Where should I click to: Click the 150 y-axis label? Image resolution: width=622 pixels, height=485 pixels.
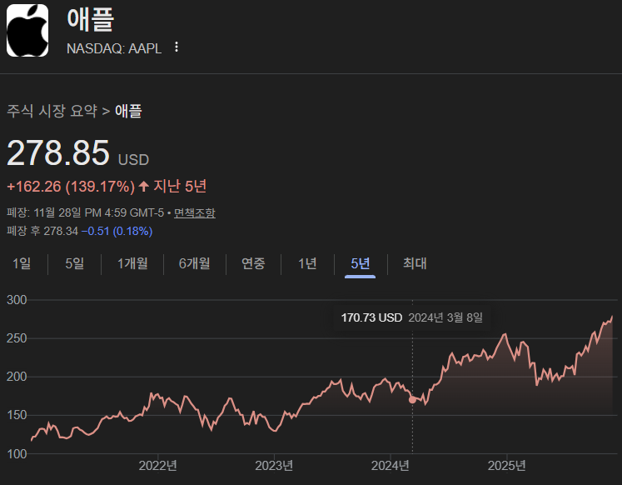pyautogui.click(x=17, y=415)
